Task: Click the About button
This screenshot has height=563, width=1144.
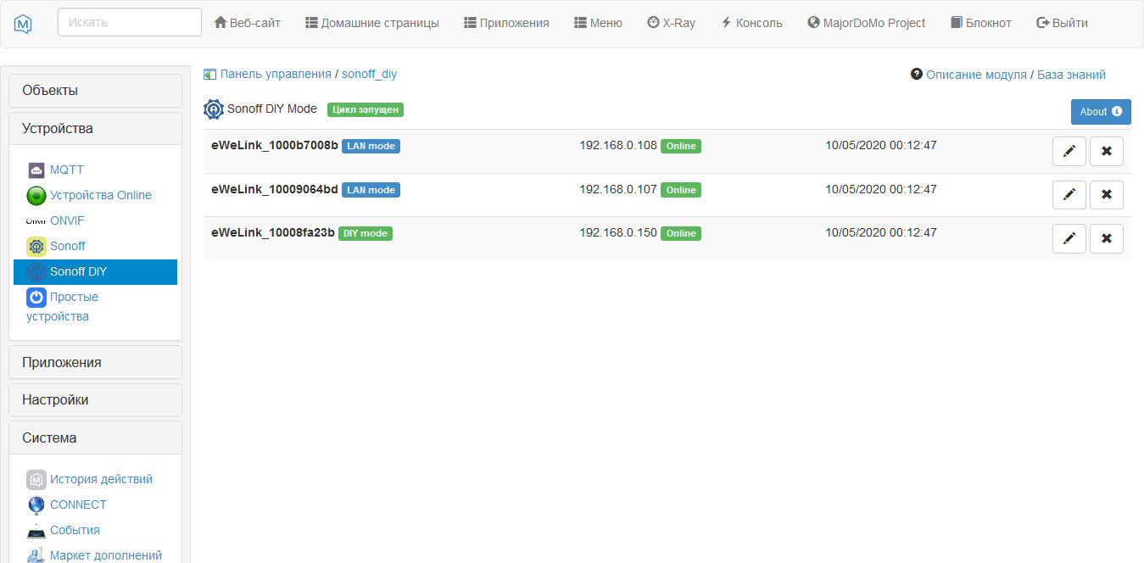Action: (x=1101, y=112)
